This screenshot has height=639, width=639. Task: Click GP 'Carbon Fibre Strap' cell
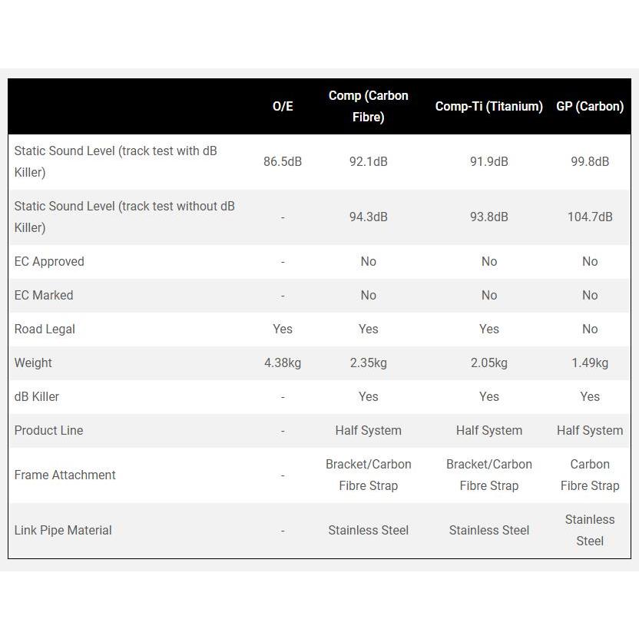coord(590,475)
